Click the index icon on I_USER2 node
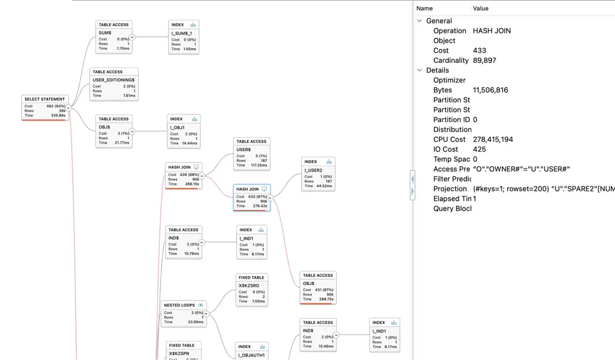The image size is (615, 360). click(x=329, y=162)
